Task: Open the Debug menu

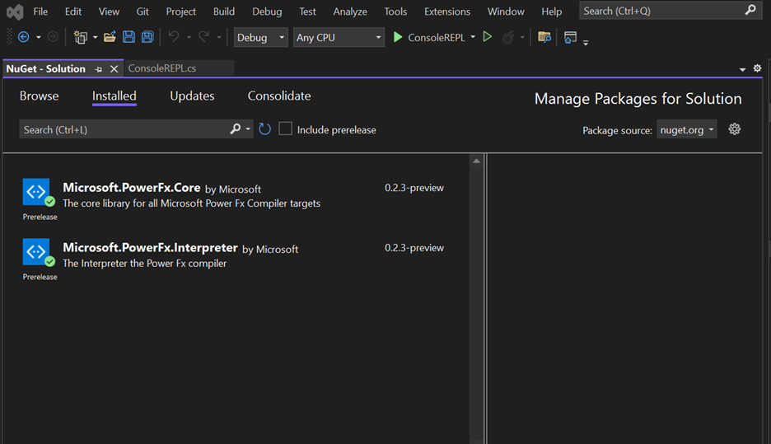Action: point(267,12)
